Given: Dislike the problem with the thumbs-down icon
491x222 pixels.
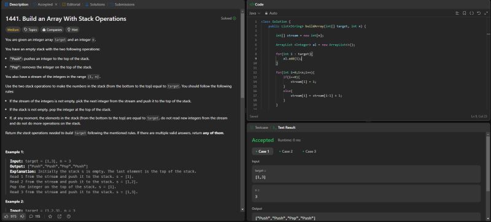Looking at the screenshot, I should tap(23, 216).
